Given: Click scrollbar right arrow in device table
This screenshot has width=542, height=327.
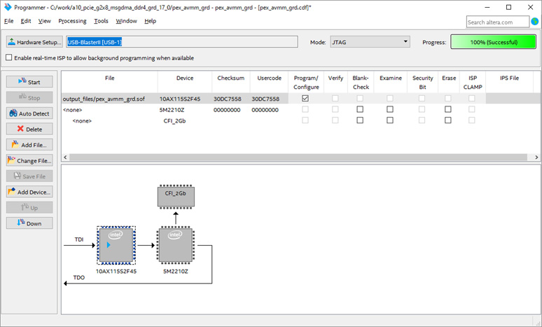Looking at the screenshot, I should coord(536,157).
